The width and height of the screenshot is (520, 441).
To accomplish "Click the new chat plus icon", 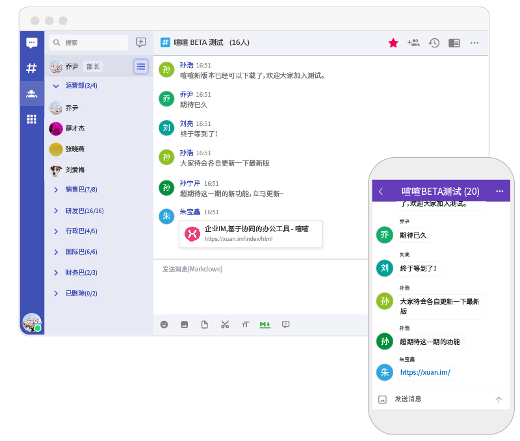I will click(140, 42).
